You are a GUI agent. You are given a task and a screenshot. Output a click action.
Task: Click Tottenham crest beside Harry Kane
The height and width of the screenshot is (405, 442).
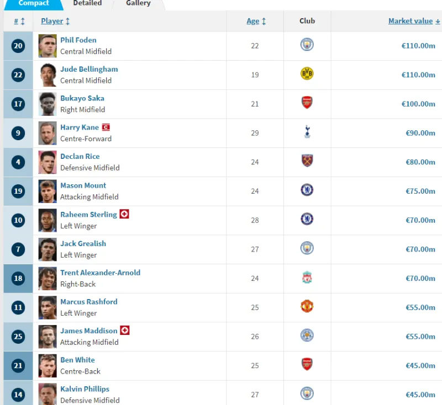click(307, 132)
